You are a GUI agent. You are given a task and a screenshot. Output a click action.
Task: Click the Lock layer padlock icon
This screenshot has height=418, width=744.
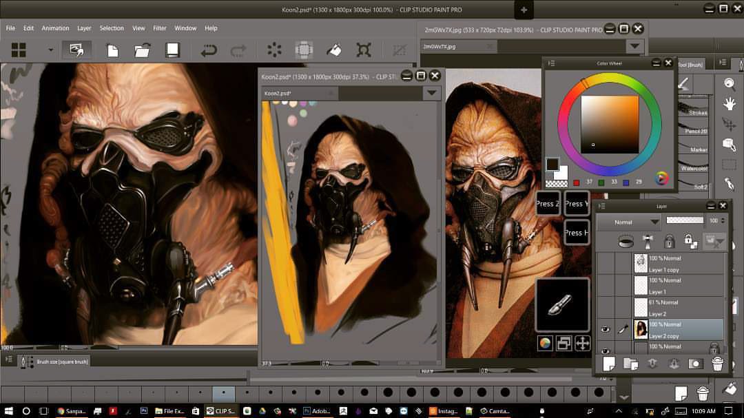click(x=669, y=241)
